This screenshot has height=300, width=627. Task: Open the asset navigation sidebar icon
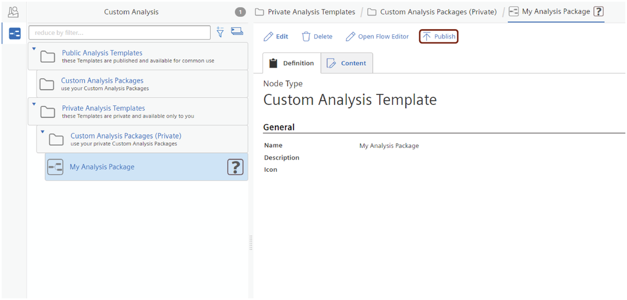13,12
